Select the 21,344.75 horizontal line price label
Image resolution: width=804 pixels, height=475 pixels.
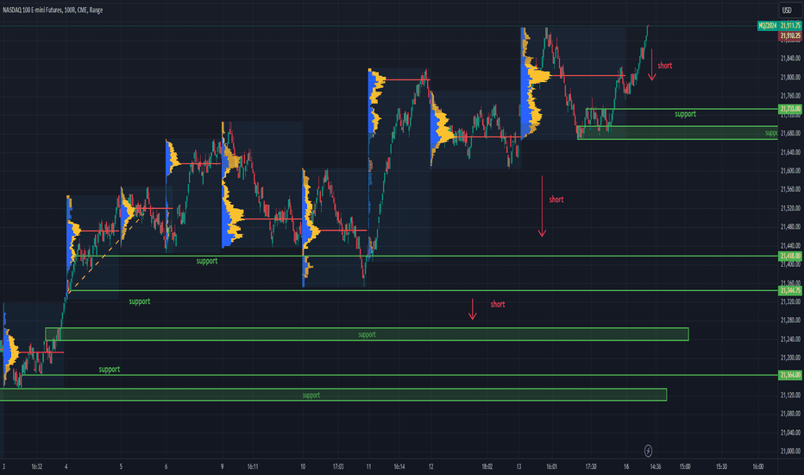click(x=790, y=291)
